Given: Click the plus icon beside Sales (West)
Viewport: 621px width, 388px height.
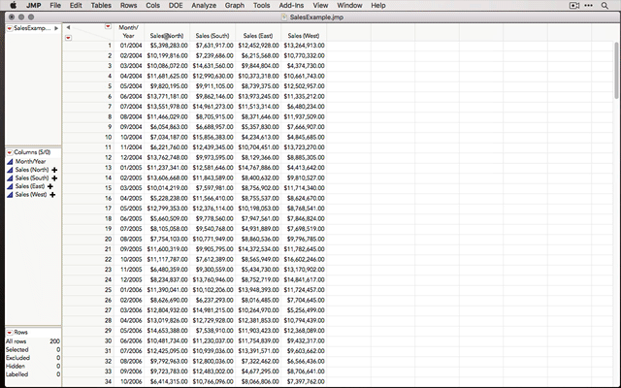Looking at the screenshot, I should [52, 195].
